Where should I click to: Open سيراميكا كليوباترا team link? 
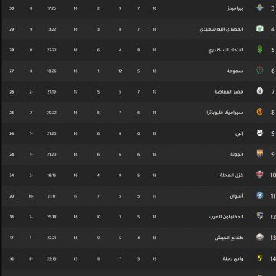[x=225, y=113]
